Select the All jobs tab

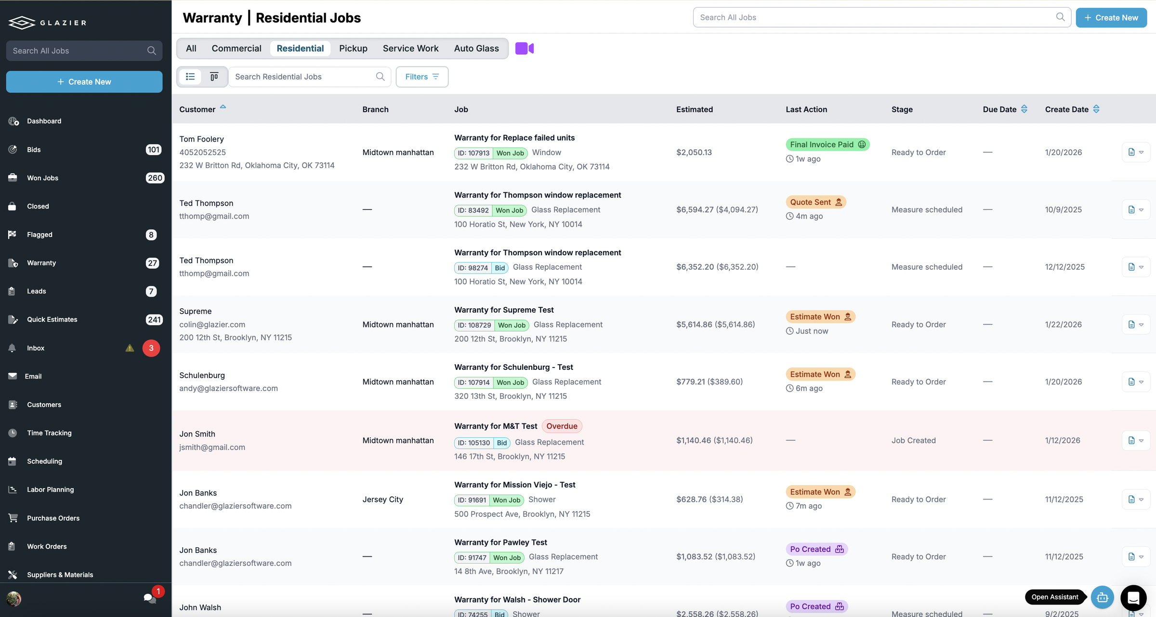191,49
